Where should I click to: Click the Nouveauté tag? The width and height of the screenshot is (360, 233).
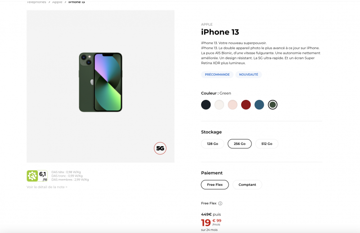248,75
